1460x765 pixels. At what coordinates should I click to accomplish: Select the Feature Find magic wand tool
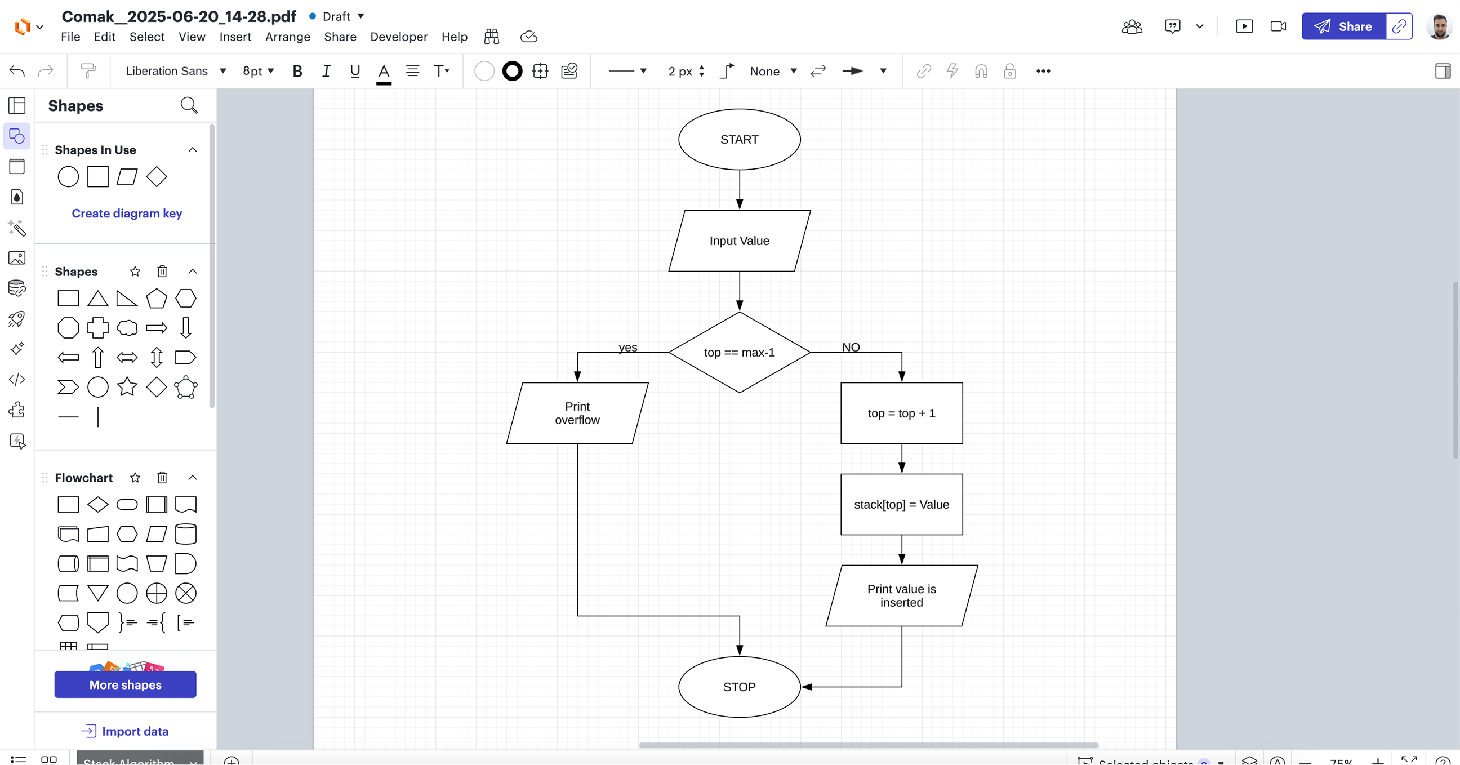click(17, 229)
